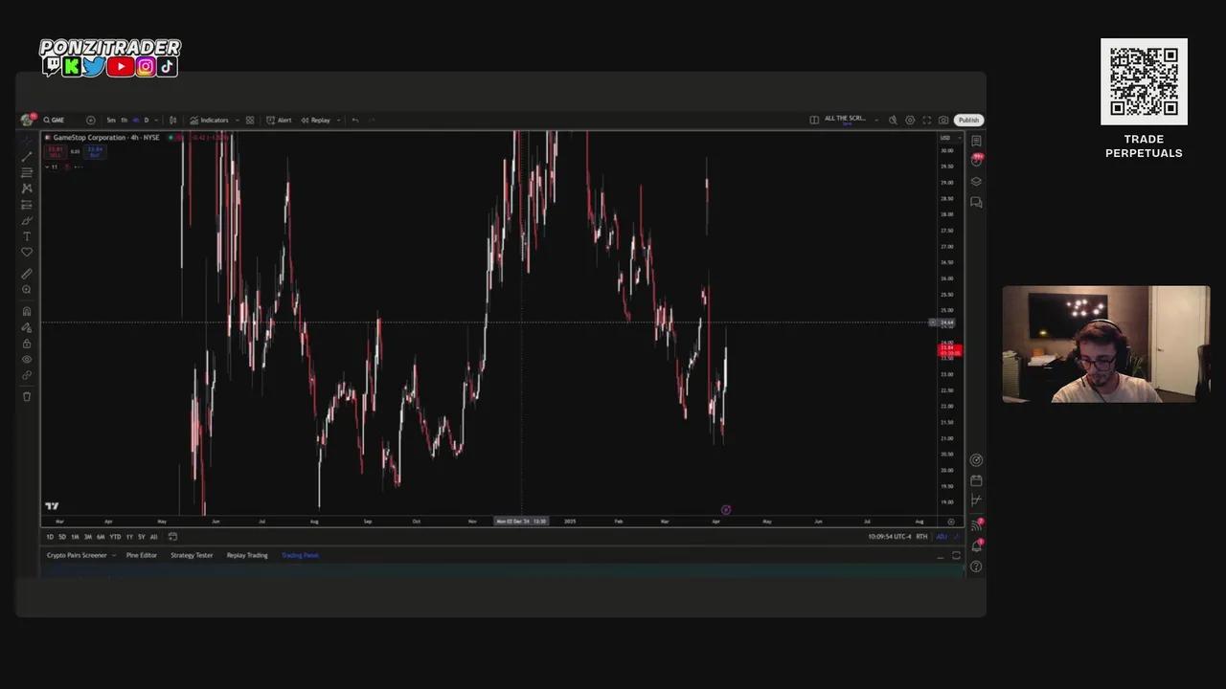Toggle hide all drawings eye icon

click(27, 360)
